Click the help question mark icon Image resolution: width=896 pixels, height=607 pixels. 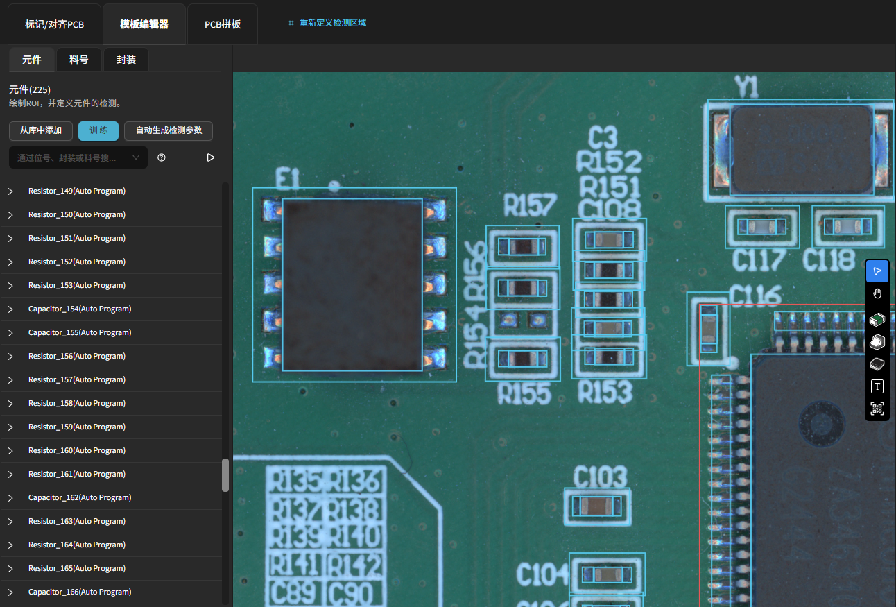(x=162, y=157)
